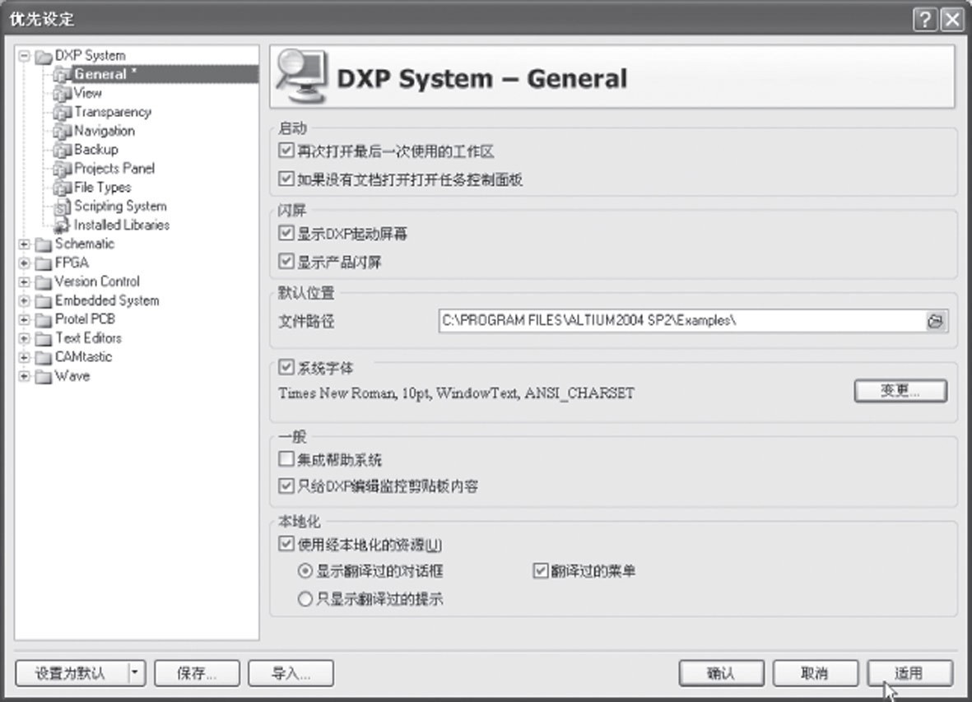972x702 pixels.
Task: Expand the Protel PCB tree node
Action: click(x=24, y=319)
